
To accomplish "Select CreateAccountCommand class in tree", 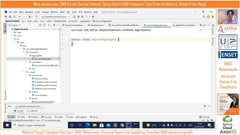I will pos(46,82).
